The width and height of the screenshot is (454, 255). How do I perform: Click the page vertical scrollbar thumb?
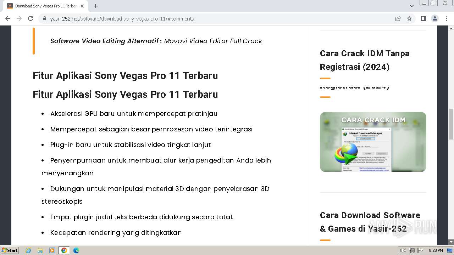click(x=451, y=124)
